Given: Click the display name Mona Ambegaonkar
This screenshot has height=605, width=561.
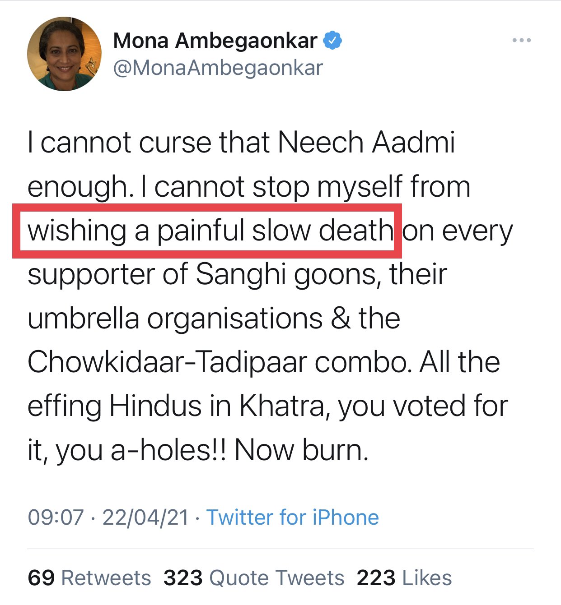Looking at the screenshot, I should click(215, 41).
